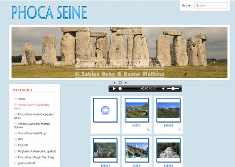This screenshot has height=167, width=235.
Task: Open the 805001 image title link
Action: point(137,125)
